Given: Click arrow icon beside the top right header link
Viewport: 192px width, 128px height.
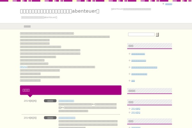Looking at the screenshot, I should coord(163,4).
